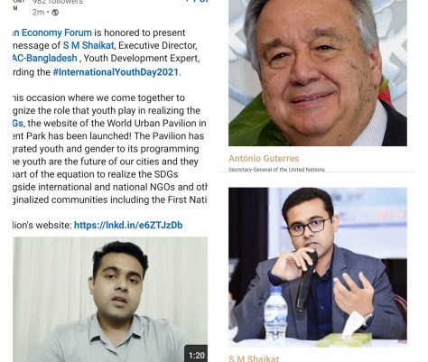This screenshot has width=428, height=362.
Task: Follow the page using the + Follow button
Action: [x=197, y=1]
